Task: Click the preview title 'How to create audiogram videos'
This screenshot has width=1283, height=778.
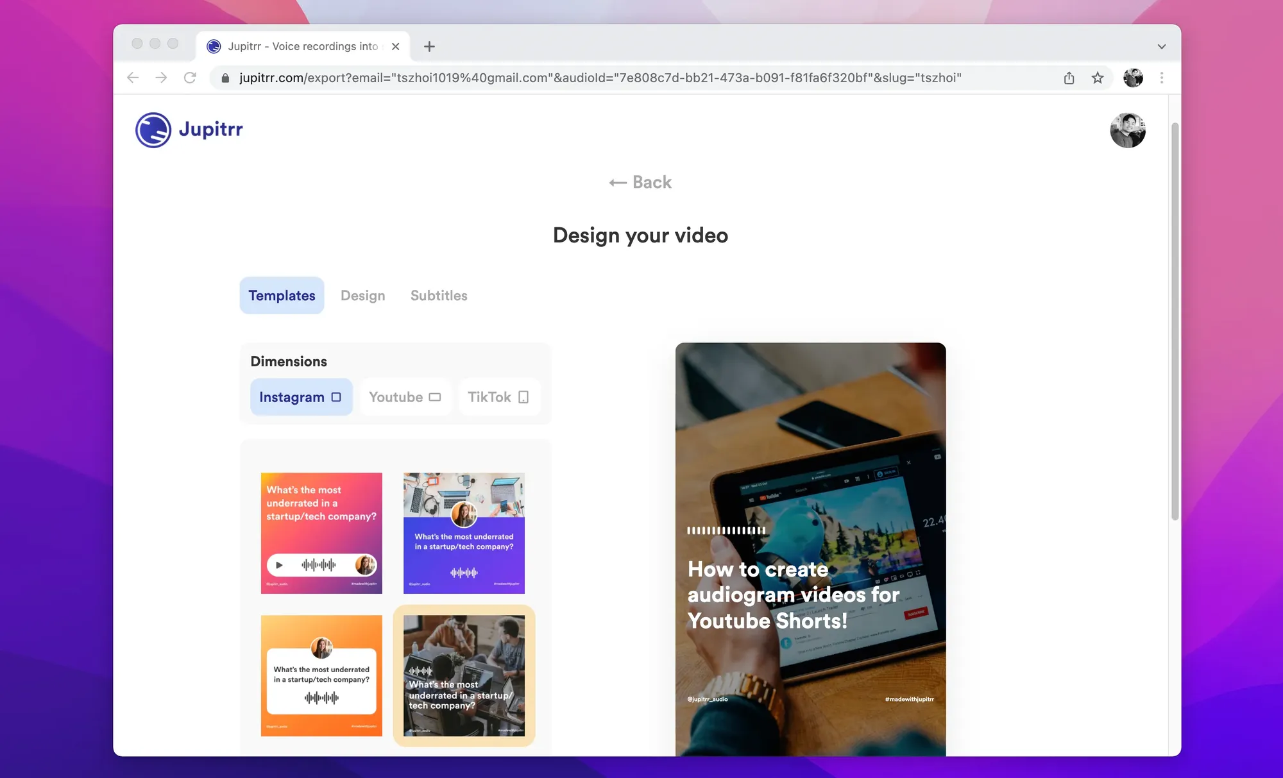Action: pyautogui.click(x=794, y=595)
